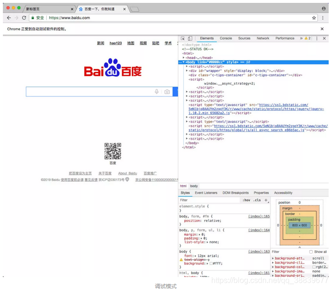
Task: Open the warnings count indicator in DevTools
Action: point(307,38)
